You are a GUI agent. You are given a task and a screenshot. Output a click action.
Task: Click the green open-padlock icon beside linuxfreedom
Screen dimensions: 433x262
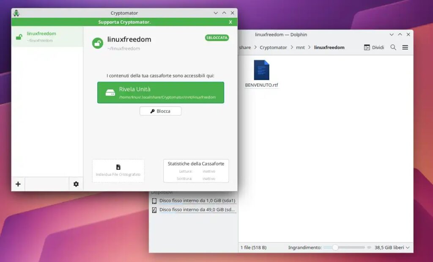click(98, 41)
